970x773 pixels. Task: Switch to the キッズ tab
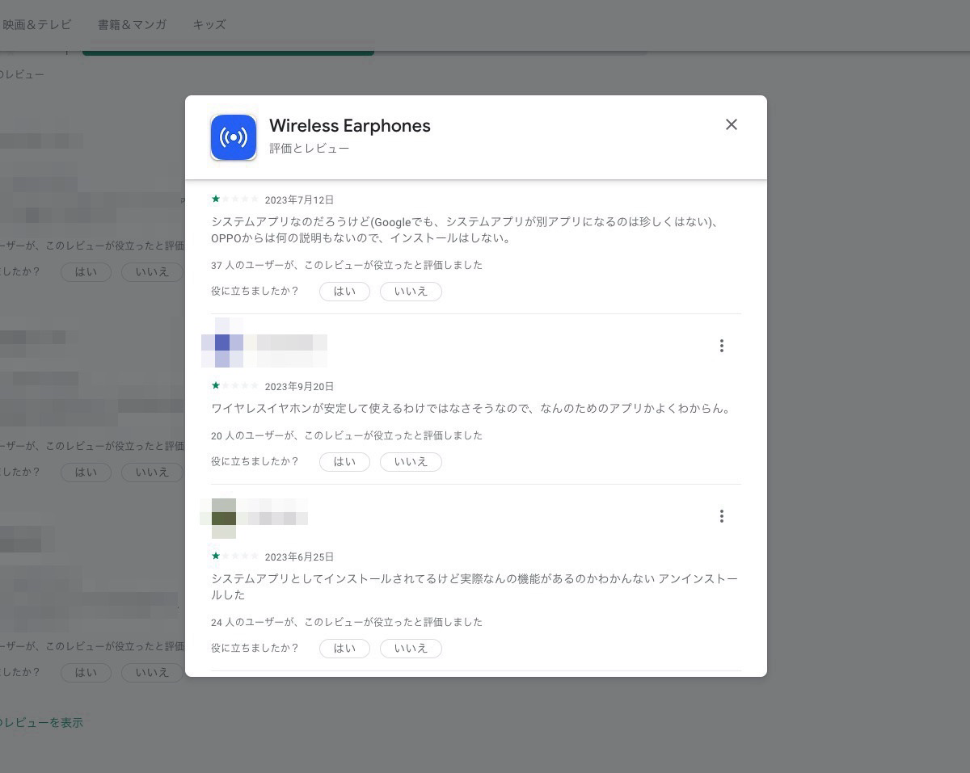[209, 24]
